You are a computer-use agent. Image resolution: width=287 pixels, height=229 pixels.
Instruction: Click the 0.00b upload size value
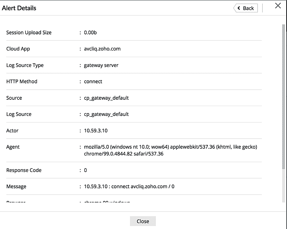tap(90, 33)
